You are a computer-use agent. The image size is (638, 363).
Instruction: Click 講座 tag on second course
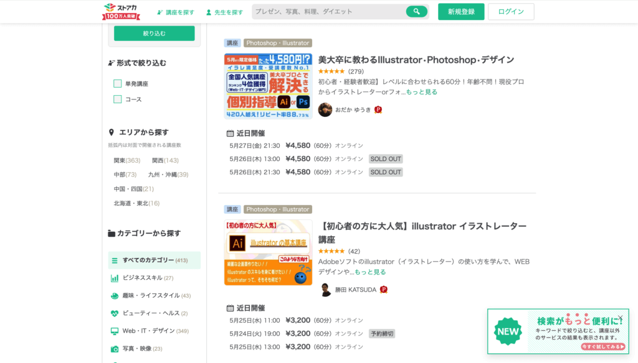click(x=232, y=209)
